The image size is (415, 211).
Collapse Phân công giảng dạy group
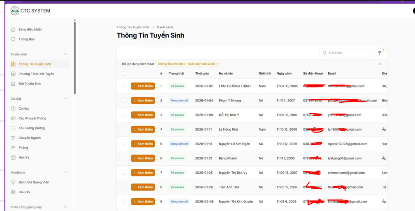click(x=66, y=207)
